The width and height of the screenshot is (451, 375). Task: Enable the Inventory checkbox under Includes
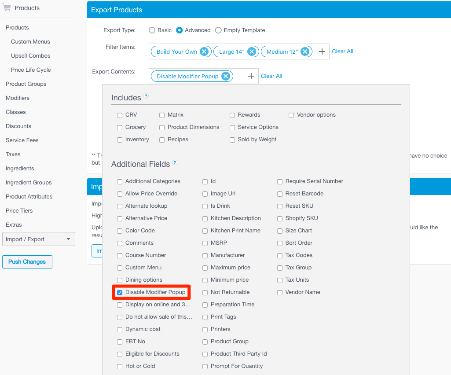[119, 140]
